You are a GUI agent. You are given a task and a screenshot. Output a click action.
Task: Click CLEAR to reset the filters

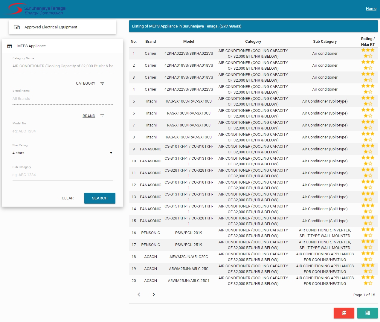pos(68,198)
